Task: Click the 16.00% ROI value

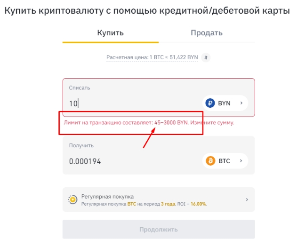Action: click(x=199, y=204)
